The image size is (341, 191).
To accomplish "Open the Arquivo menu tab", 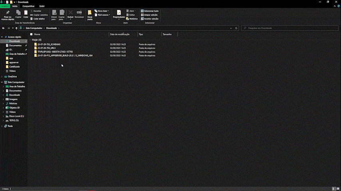I will 5,6.
